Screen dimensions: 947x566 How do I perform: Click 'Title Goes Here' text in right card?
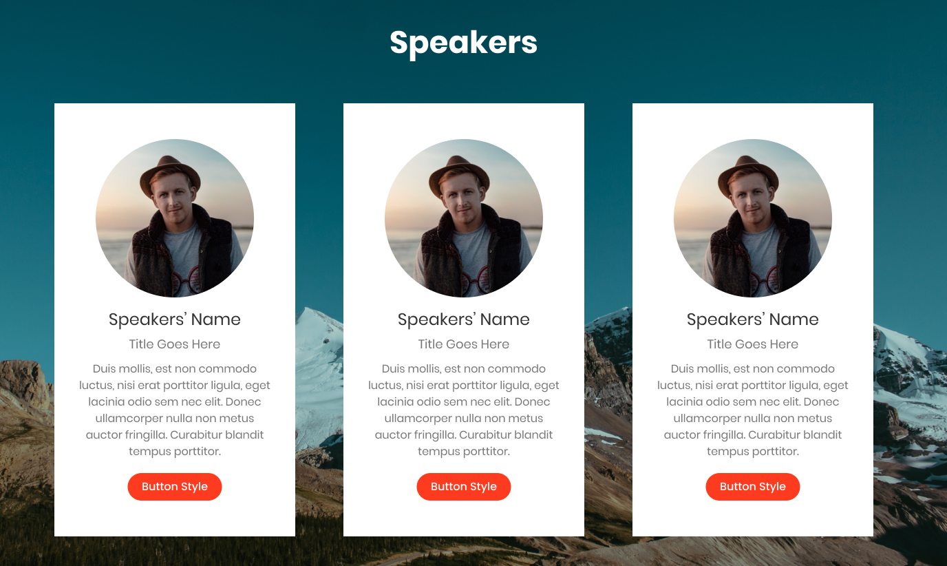753,344
